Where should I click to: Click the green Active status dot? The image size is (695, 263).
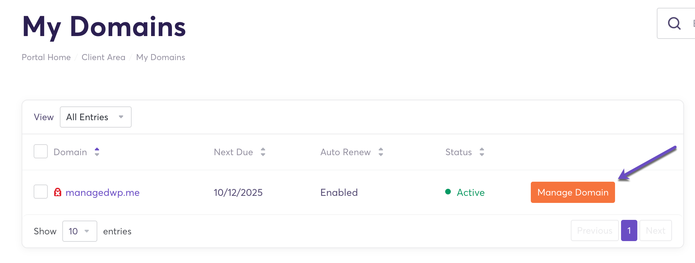coord(448,192)
